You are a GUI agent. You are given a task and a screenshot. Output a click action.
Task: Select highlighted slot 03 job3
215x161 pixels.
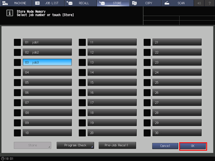(x=47, y=62)
